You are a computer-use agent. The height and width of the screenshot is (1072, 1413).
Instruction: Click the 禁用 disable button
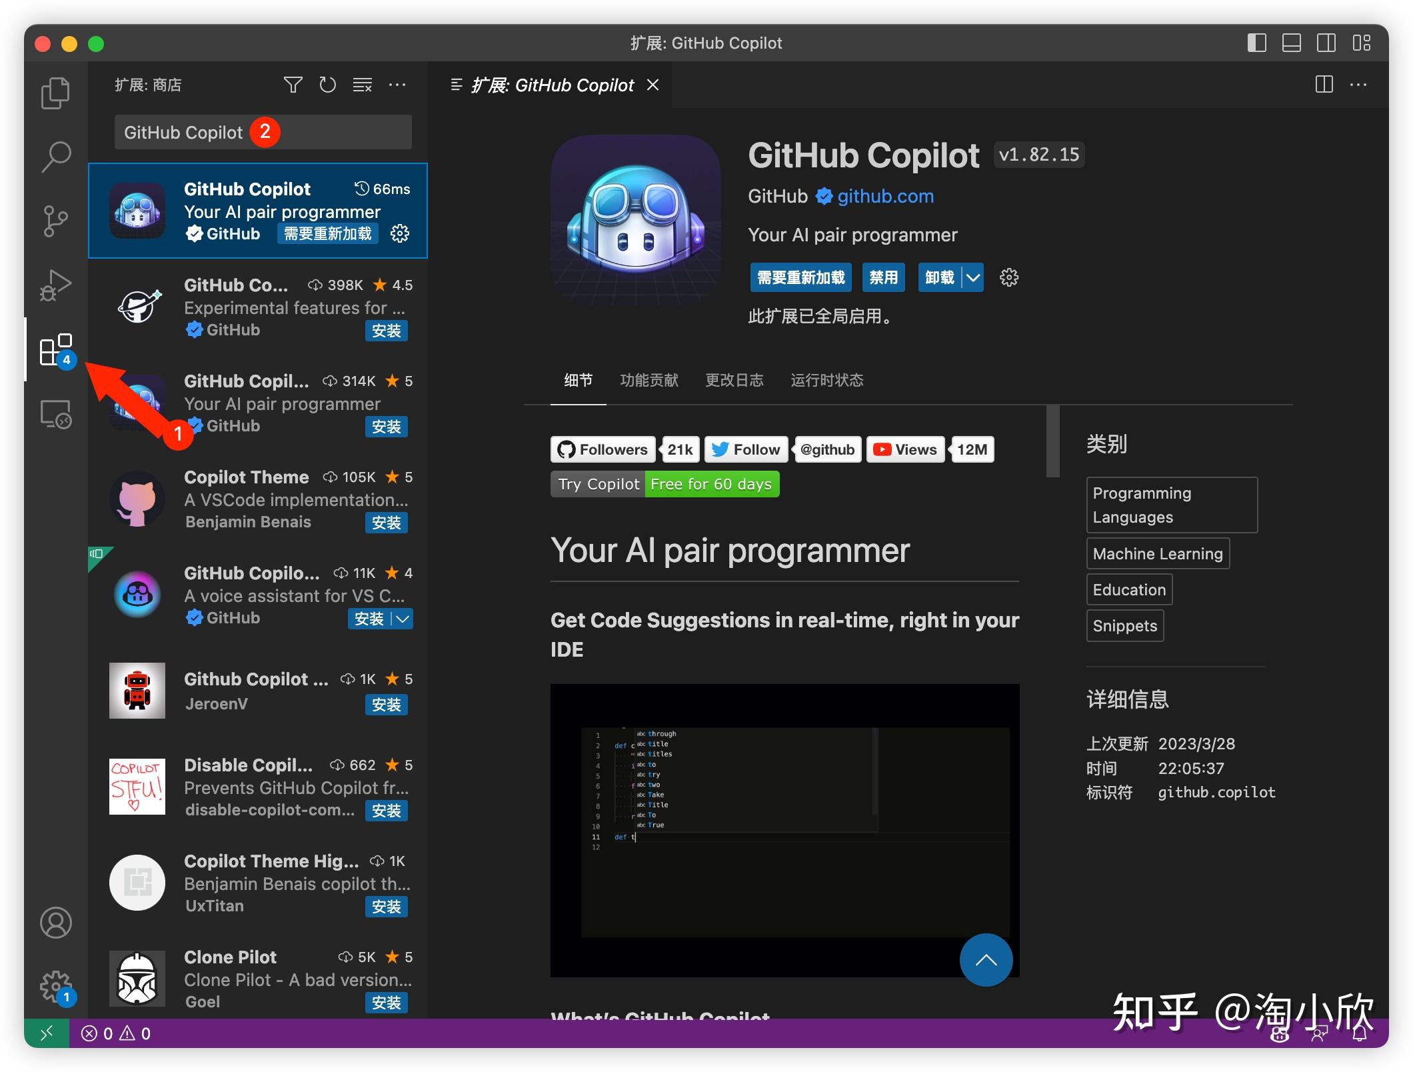883,277
